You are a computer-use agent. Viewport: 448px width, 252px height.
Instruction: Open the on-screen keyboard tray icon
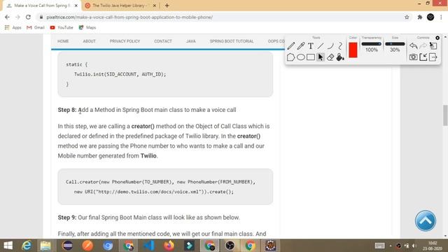pyautogui.click(x=379, y=246)
